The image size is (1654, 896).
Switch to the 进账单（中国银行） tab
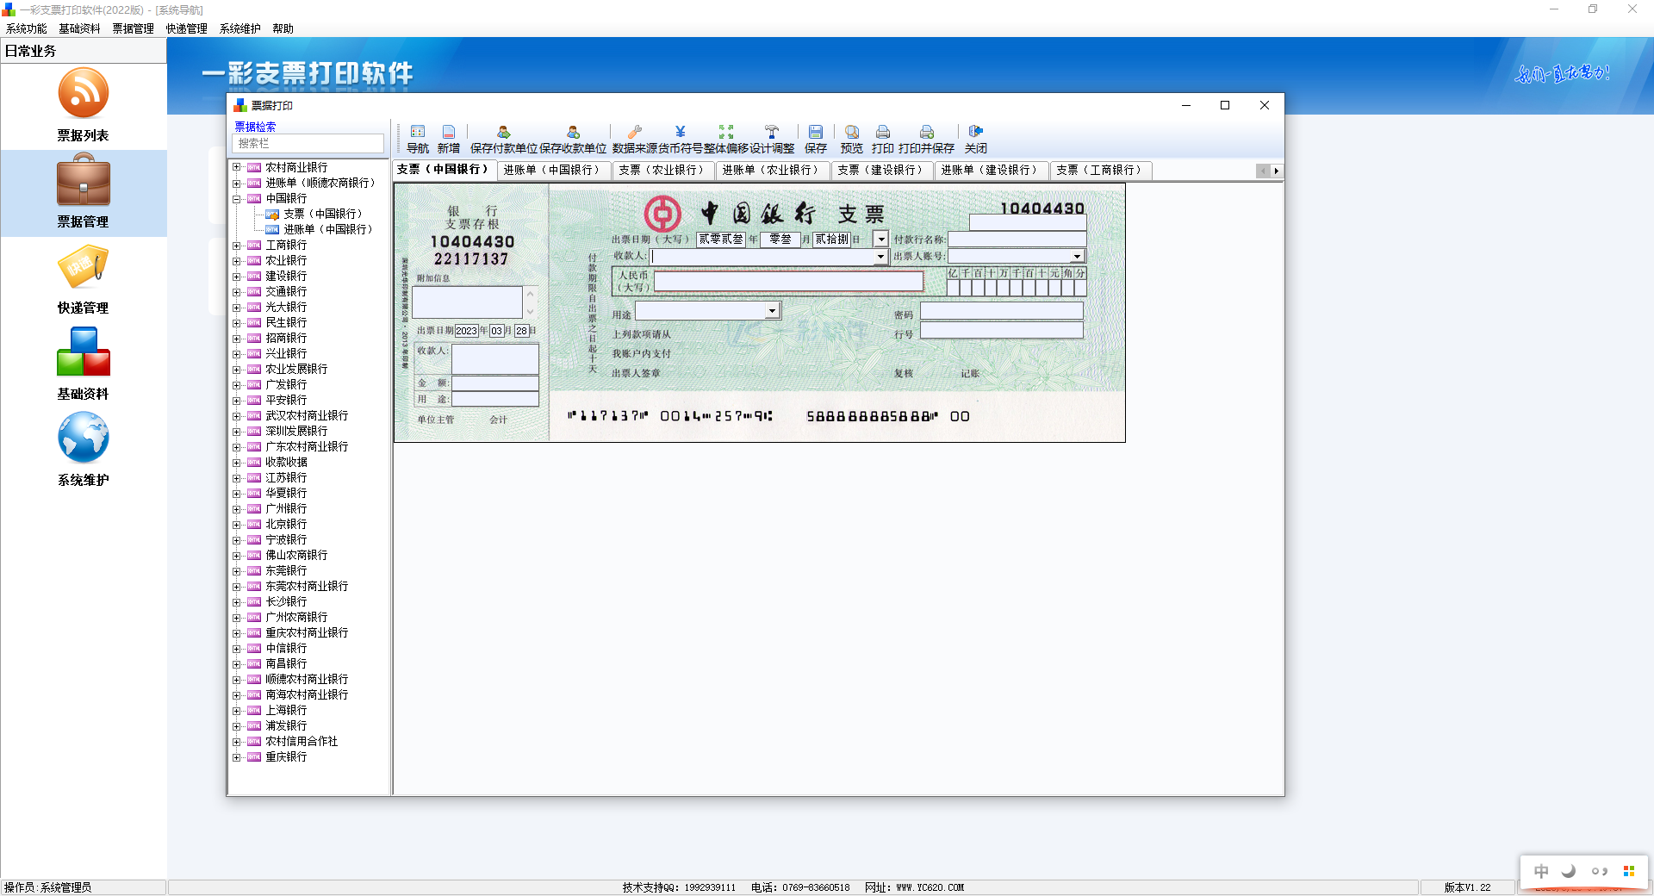tap(552, 170)
